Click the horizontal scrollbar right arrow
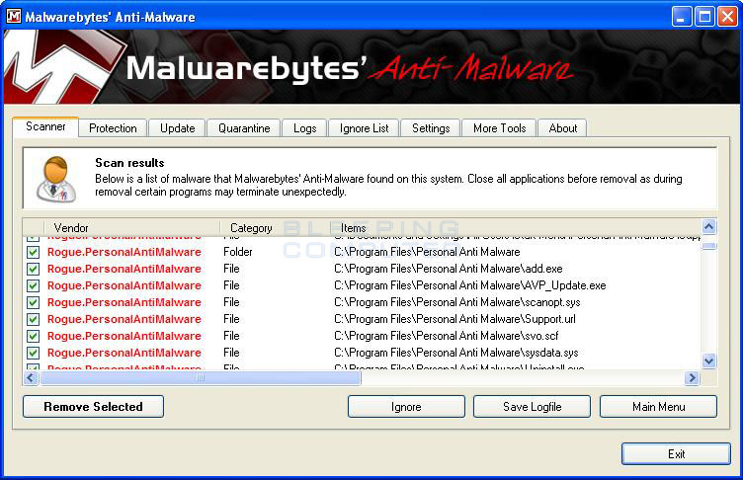This screenshot has width=743, height=480. [692, 377]
